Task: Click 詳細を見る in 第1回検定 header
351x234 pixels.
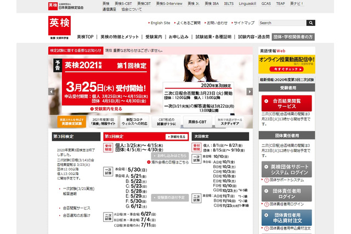Action: (x=177, y=137)
